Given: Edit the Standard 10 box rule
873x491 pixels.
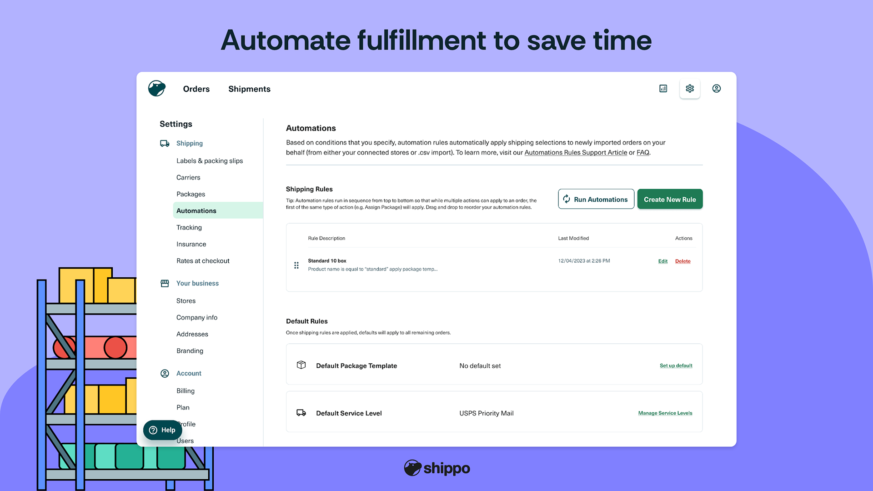Looking at the screenshot, I should pyautogui.click(x=663, y=261).
